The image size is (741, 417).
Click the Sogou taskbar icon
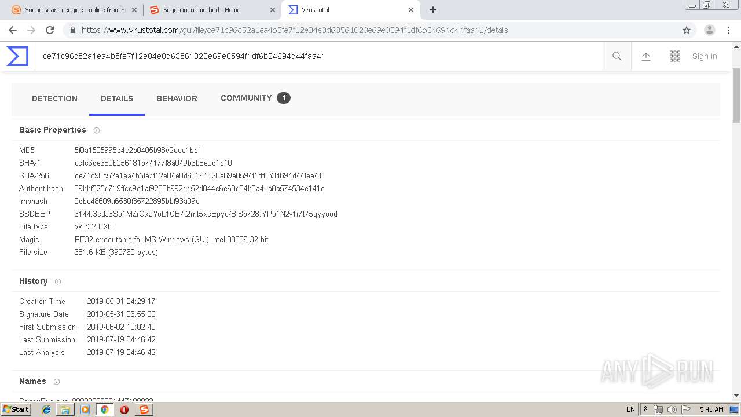click(x=144, y=409)
